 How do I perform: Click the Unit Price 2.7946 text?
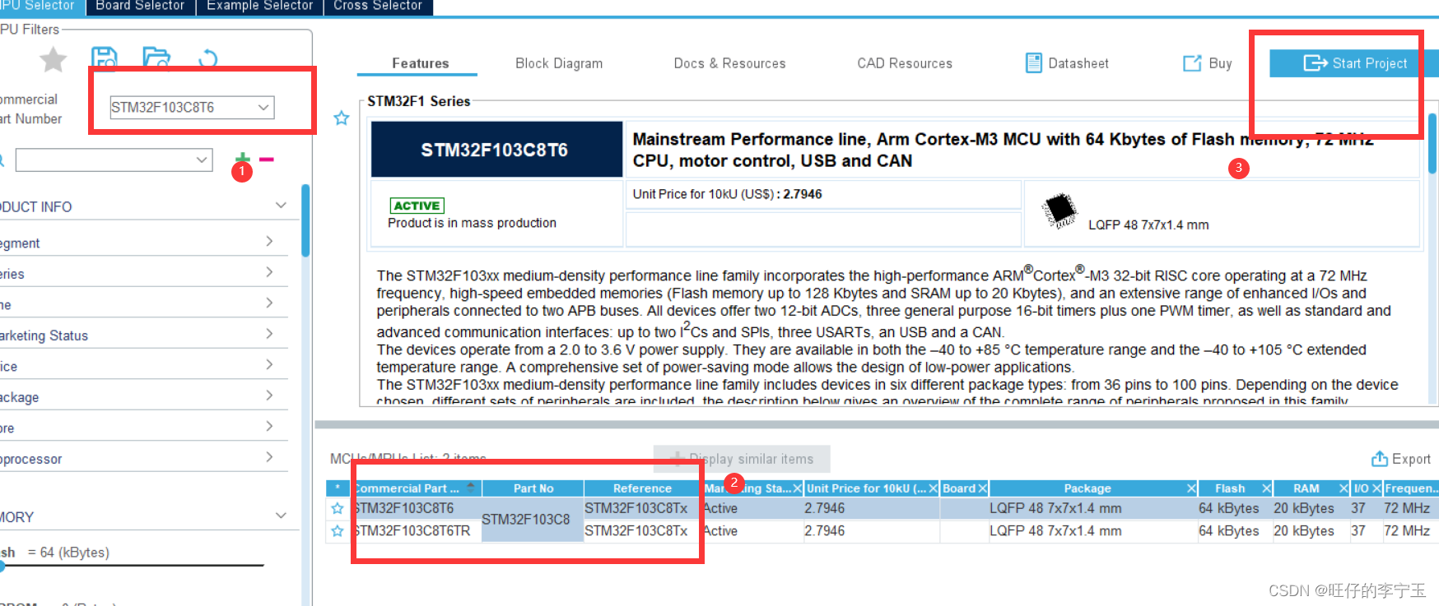click(728, 194)
